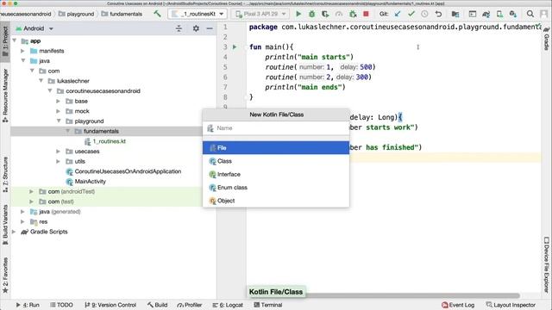Choose Interface in the new file popup

[x=276, y=174]
